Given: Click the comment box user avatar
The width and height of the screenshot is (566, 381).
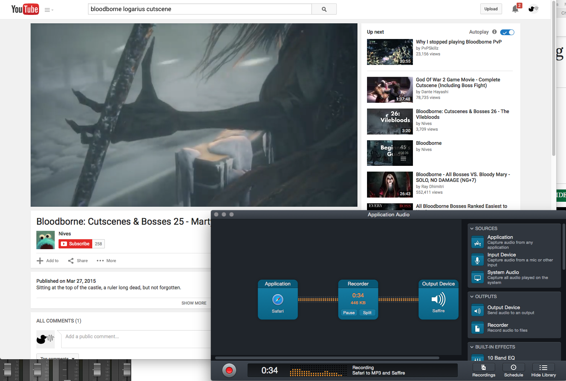Looking at the screenshot, I should (x=46, y=339).
